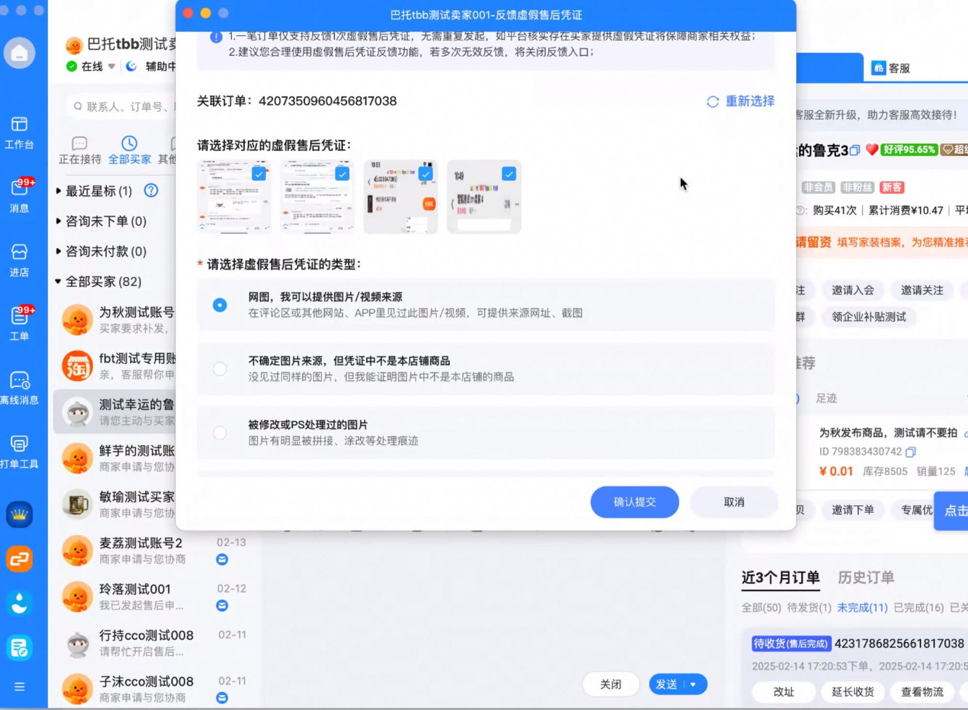Click the 关闭 button in chat

coord(610,684)
